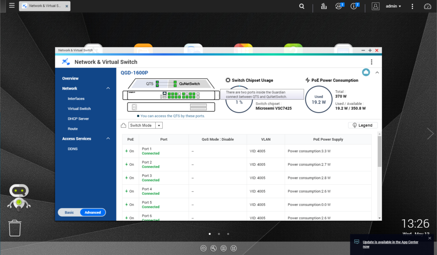Collapse the QGD-1600P overview panel

pyautogui.click(x=377, y=72)
